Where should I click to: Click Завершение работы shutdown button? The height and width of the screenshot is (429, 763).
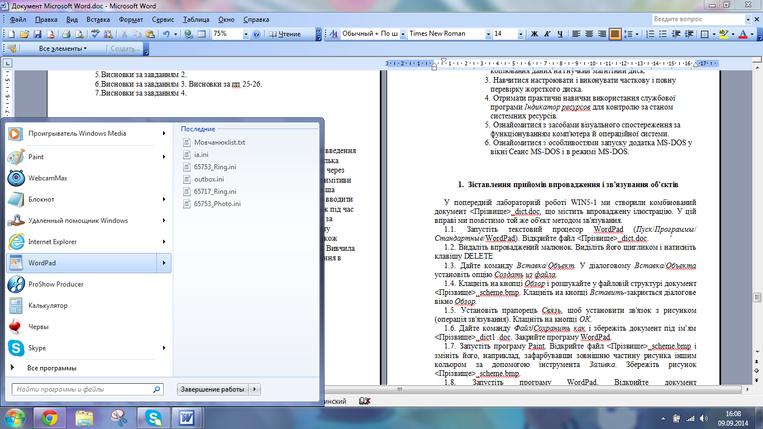point(212,389)
